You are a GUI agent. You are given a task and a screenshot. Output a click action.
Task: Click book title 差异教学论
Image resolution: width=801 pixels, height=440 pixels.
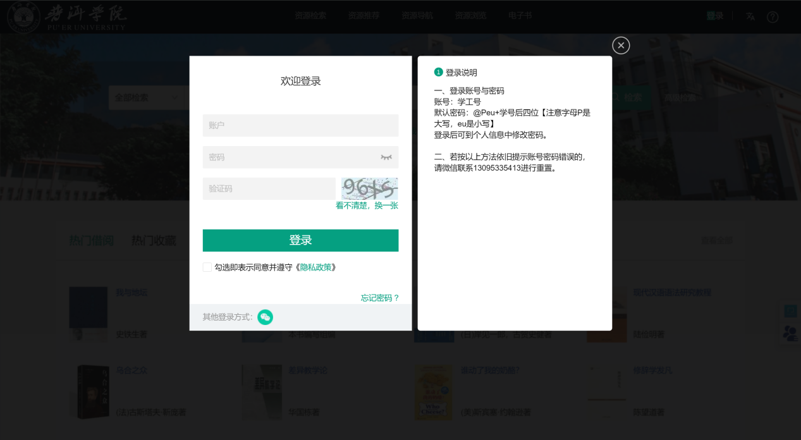[x=308, y=370]
